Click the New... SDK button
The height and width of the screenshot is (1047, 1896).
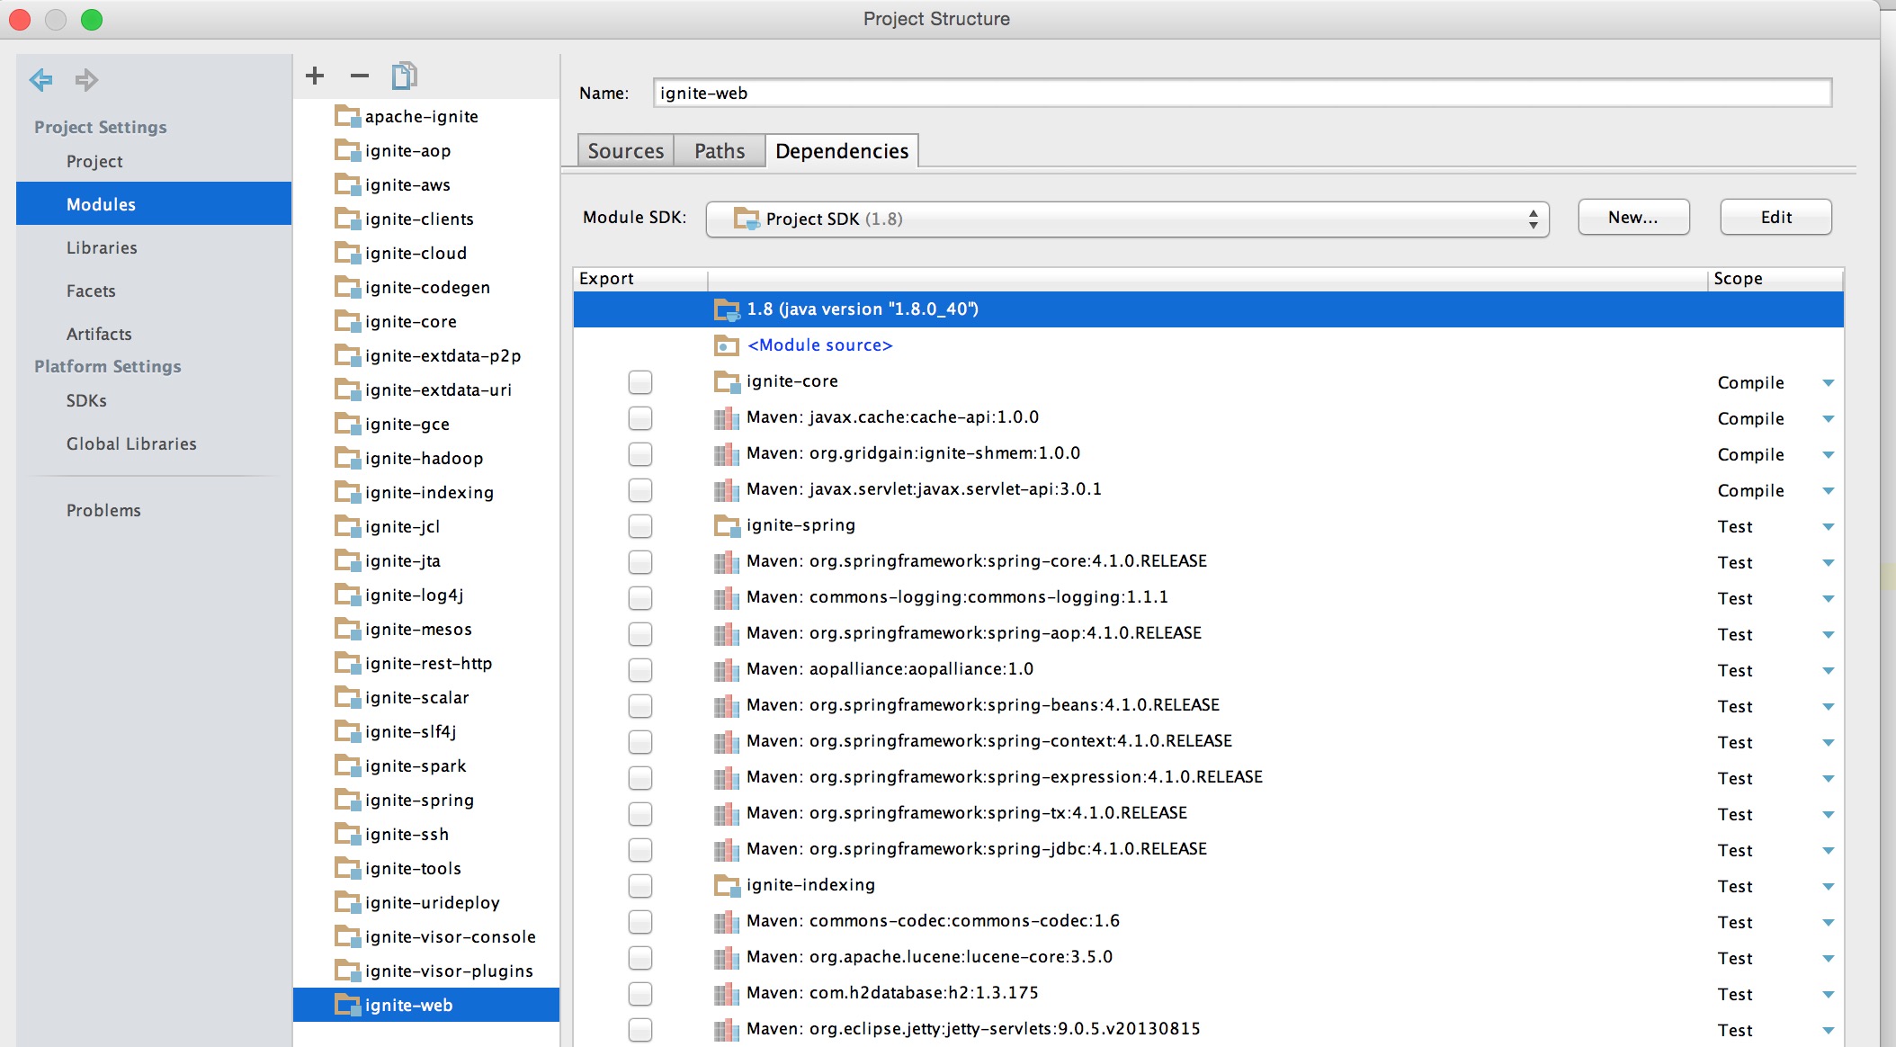coord(1632,218)
